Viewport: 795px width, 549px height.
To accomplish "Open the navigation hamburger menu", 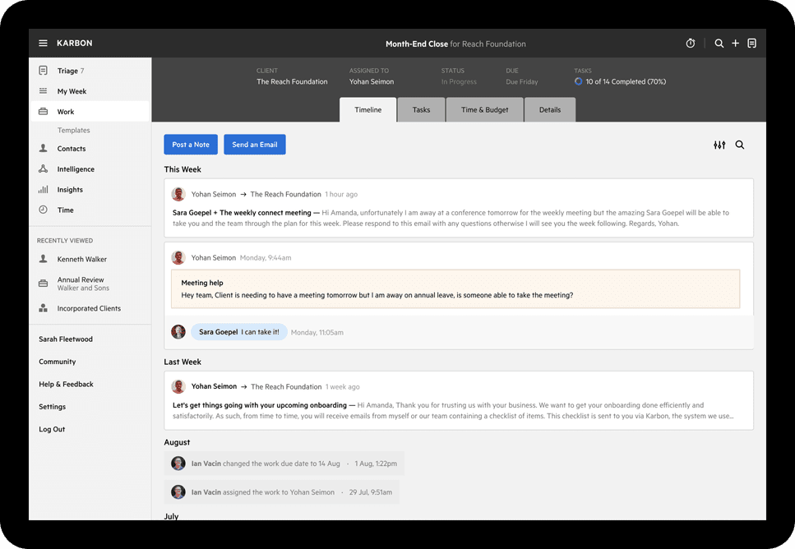I will click(x=42, y=43).
